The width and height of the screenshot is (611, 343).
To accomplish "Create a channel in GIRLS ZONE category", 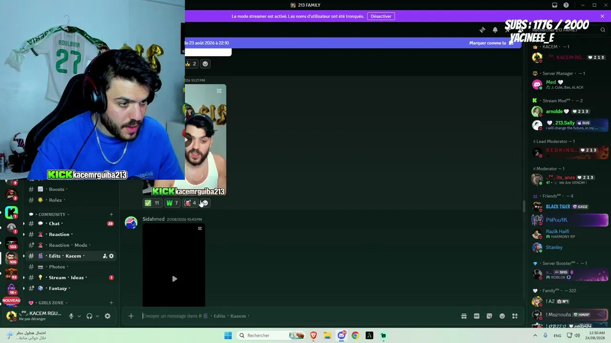I will point(111,303).
